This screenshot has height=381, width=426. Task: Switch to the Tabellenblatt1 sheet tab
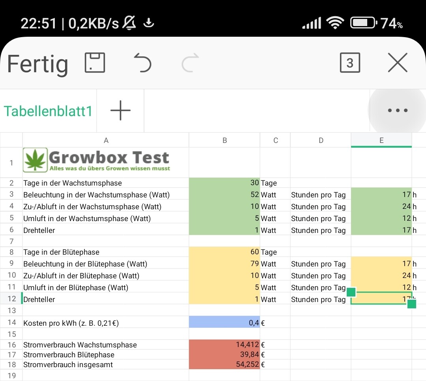tap(48, 111)
